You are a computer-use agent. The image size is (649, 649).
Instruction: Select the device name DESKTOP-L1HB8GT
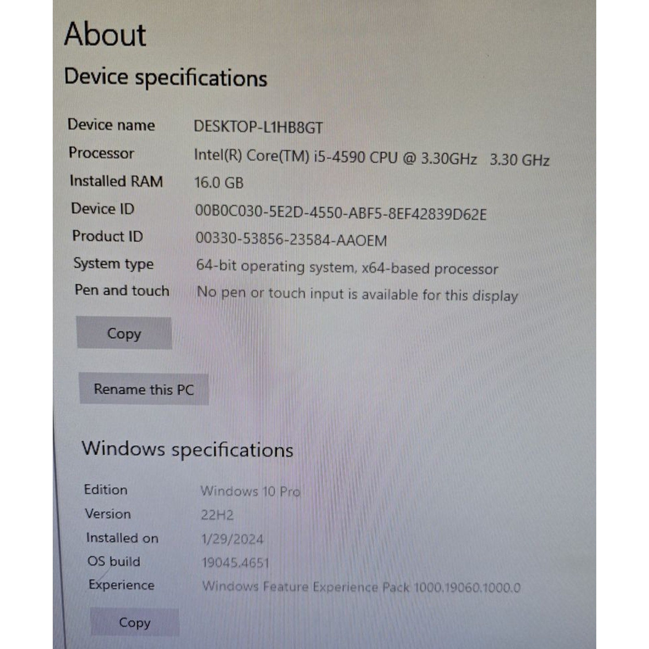click(x=258, y=127)
